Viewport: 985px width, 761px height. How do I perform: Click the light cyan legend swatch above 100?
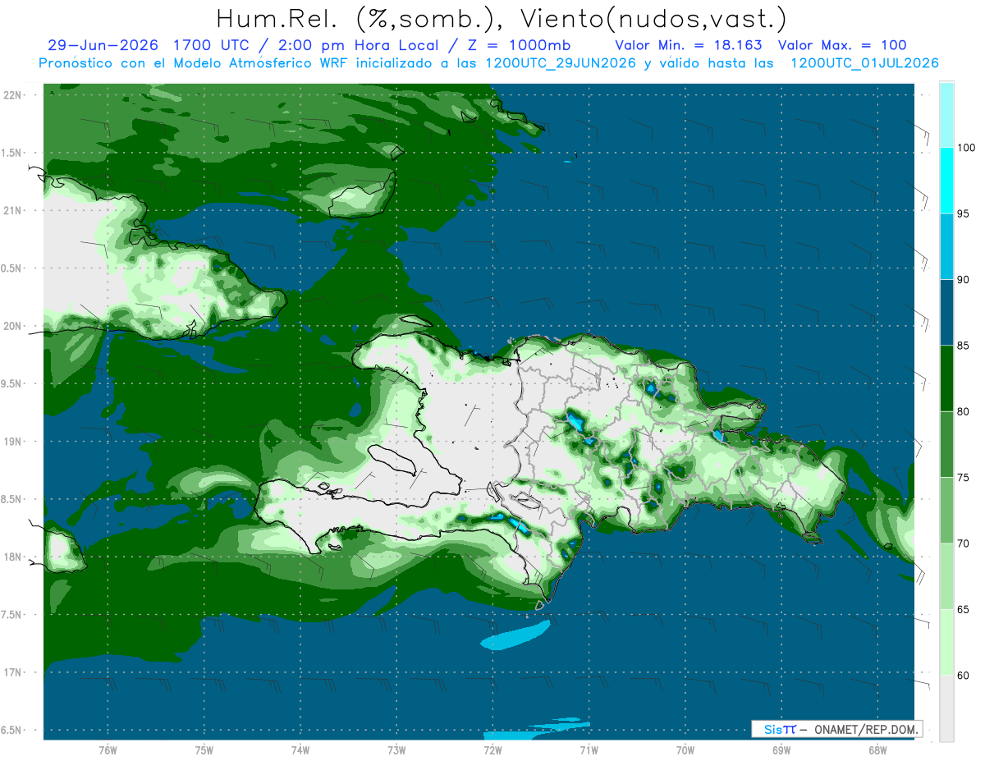point(946,115)
